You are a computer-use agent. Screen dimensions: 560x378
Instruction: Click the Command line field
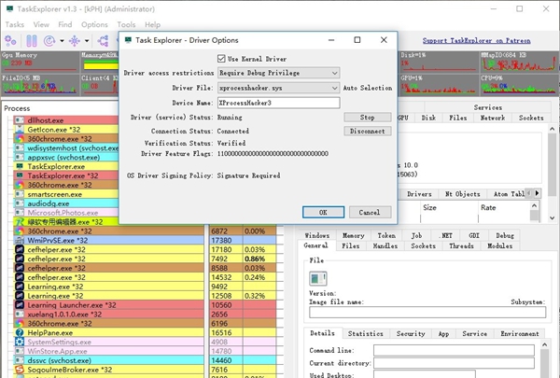point(454,350)
